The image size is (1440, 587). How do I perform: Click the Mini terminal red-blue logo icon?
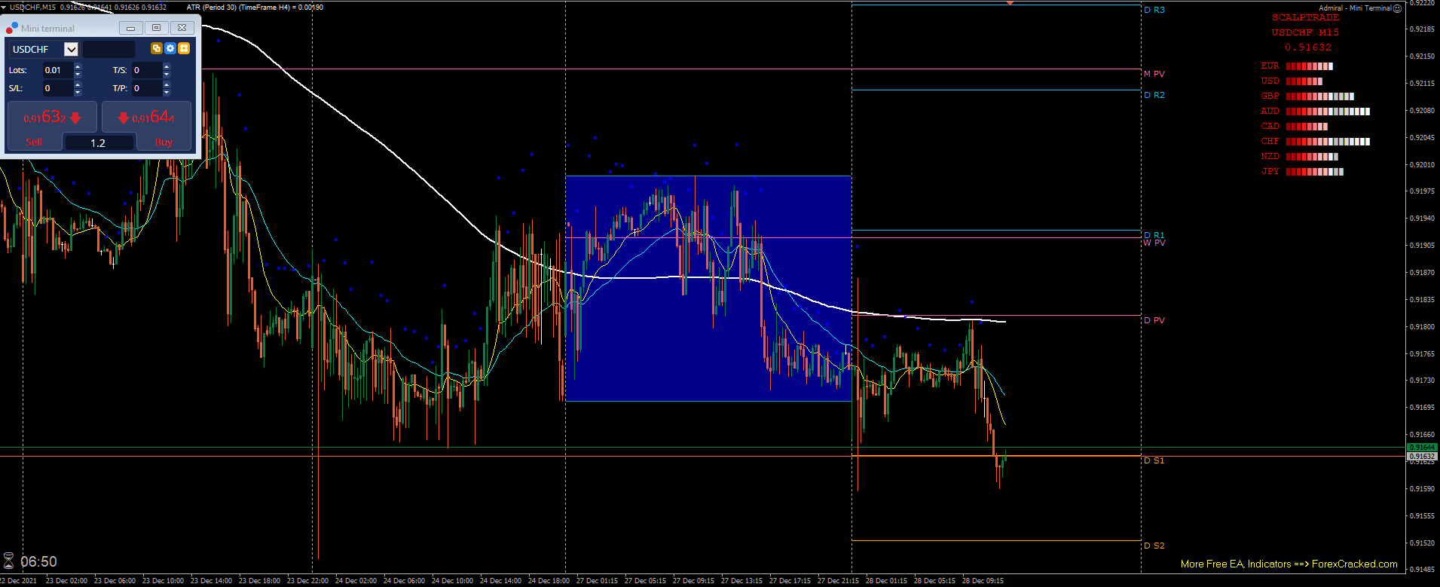(11, 29)
